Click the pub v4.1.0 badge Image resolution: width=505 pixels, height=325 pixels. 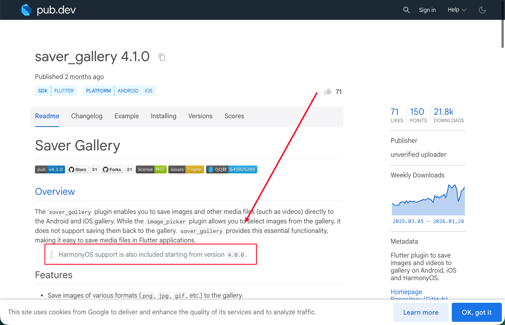[50, 169]
